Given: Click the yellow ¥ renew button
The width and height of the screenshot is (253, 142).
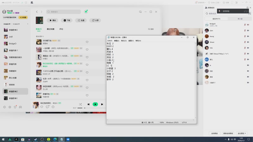Looking at the screenshot, I should tap(23, 17).
